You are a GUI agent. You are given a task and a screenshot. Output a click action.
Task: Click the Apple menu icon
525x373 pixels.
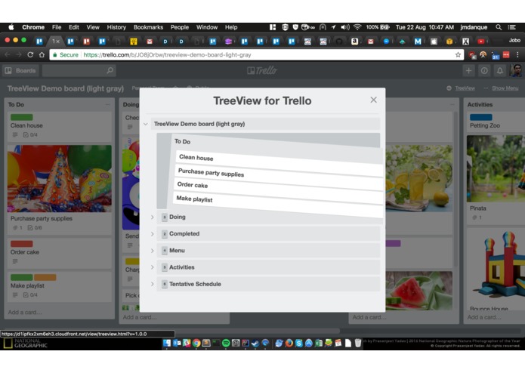11,27
